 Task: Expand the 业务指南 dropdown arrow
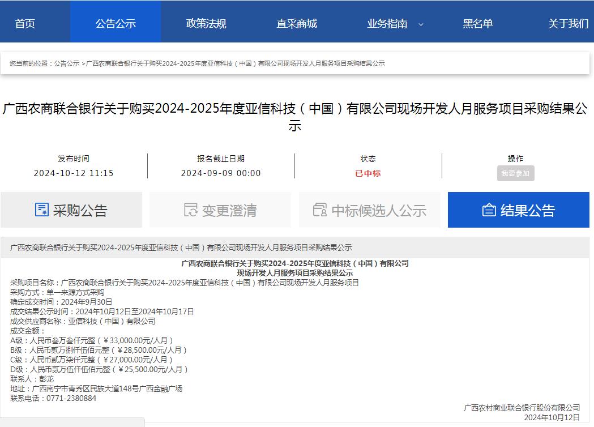[421, 24]
